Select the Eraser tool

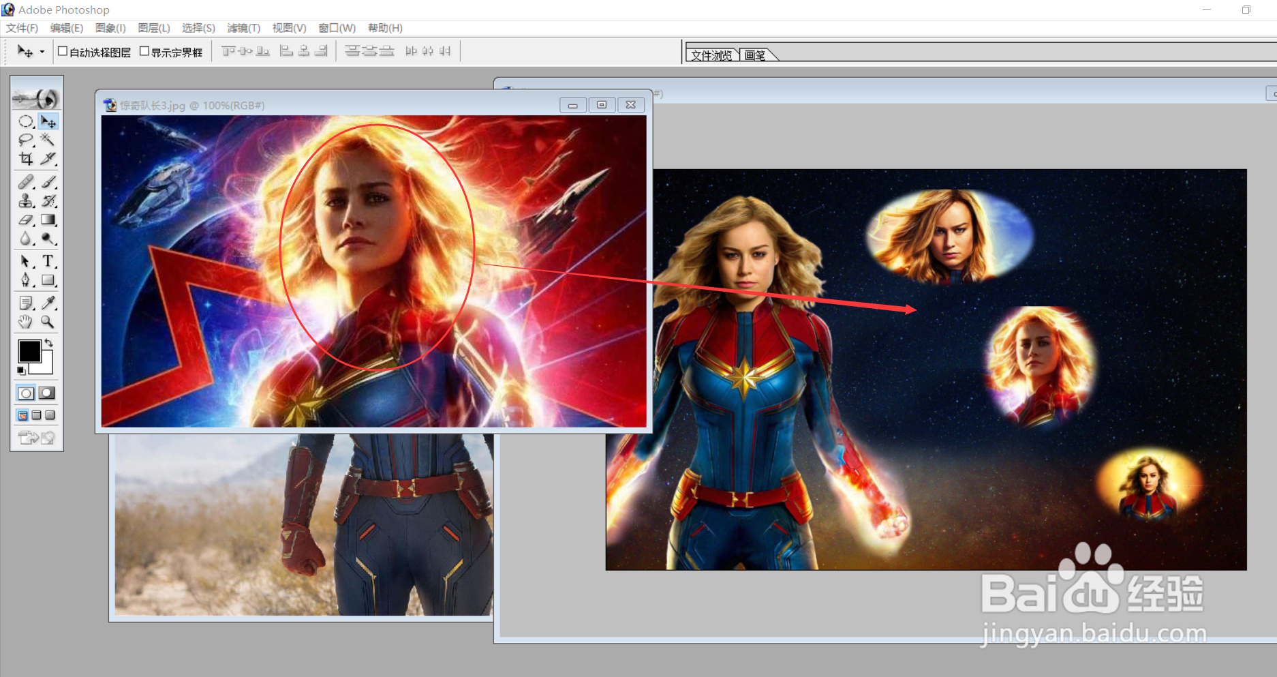click(26, 220)
